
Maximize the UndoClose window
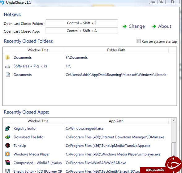click(161, 2)
